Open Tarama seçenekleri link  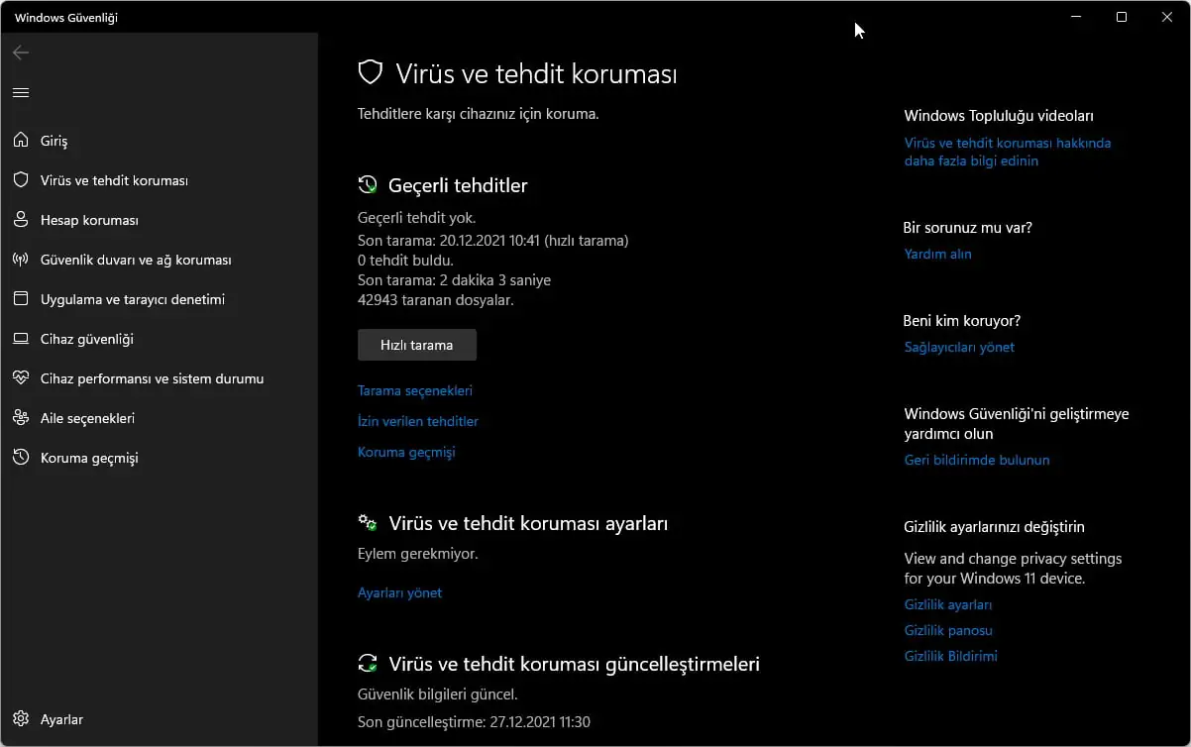point(415,390)
